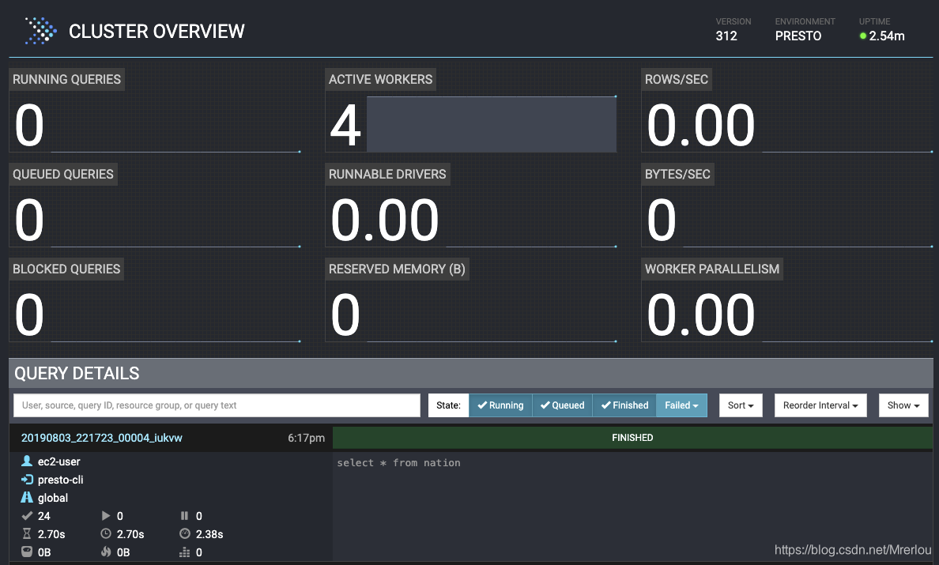939x565 pixels.
Task: Click the WORKER PARALLELISM label
Action: 712,269
